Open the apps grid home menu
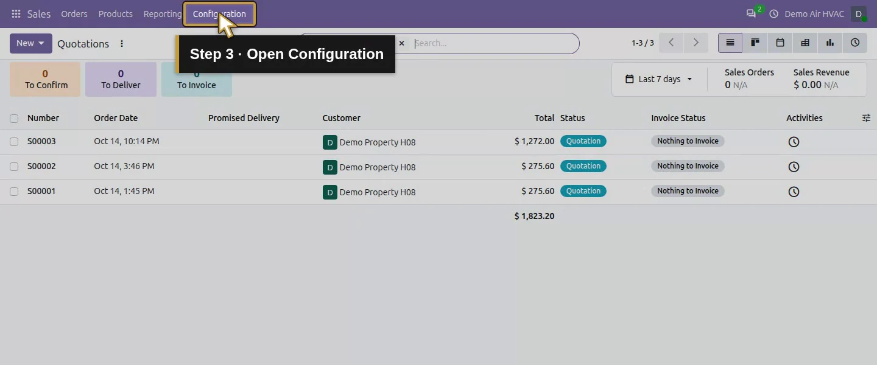This screenshot has height=365, width=877. point(16,14)
